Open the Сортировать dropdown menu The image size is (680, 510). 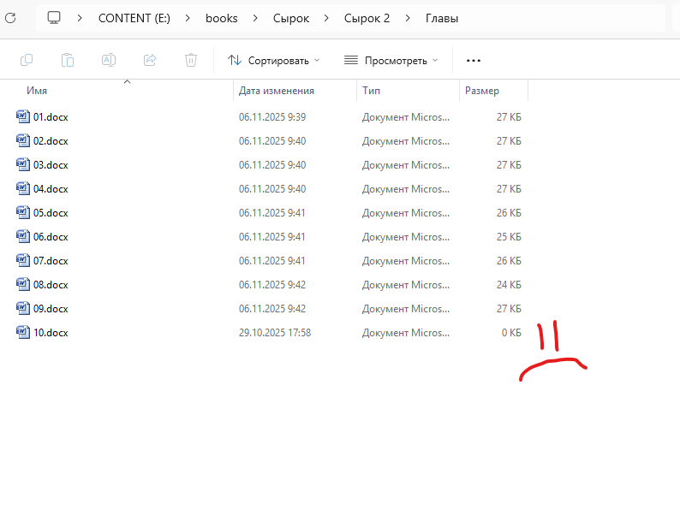point(273,60)
